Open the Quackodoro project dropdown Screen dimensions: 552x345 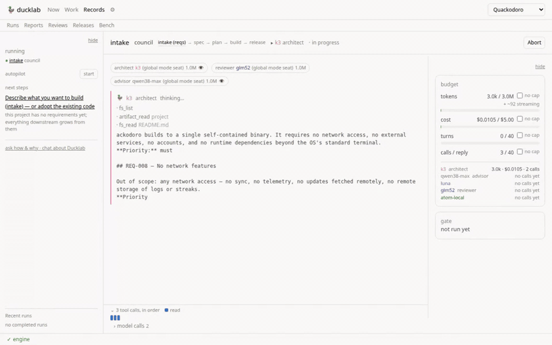tap(516, 10)
